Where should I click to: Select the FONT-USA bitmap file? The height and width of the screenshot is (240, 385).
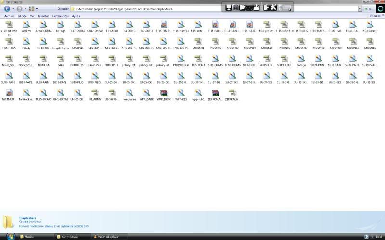[9, 44]
